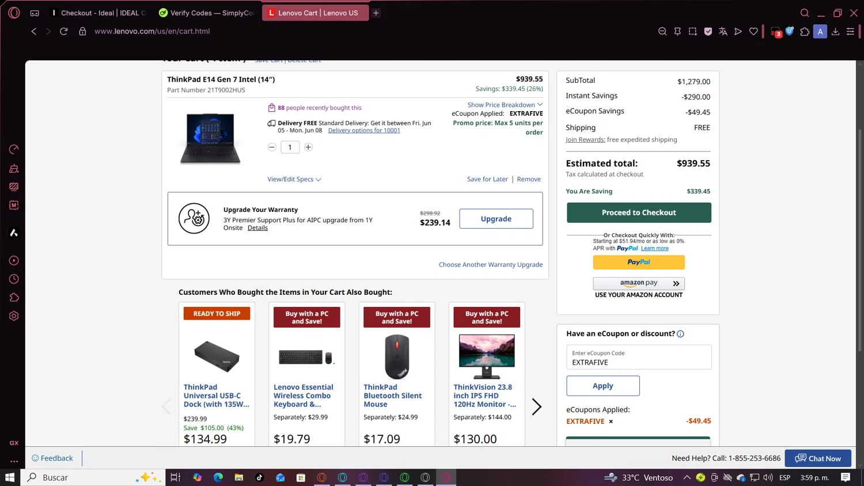The height and width of the screenshot is (486, 864).
Task: Click next arrow in recommended products carousel
Action: (536, 407)
